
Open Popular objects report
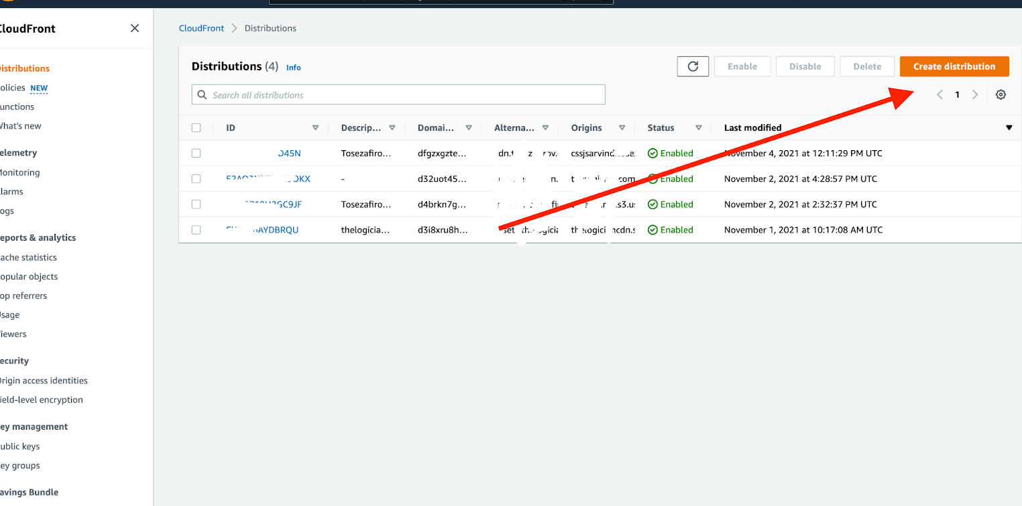pos(29,277)
